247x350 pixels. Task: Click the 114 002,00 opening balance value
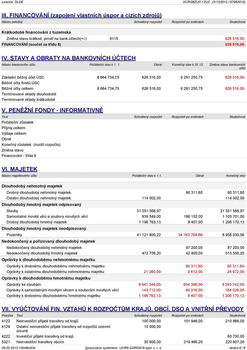click(151, 198)
